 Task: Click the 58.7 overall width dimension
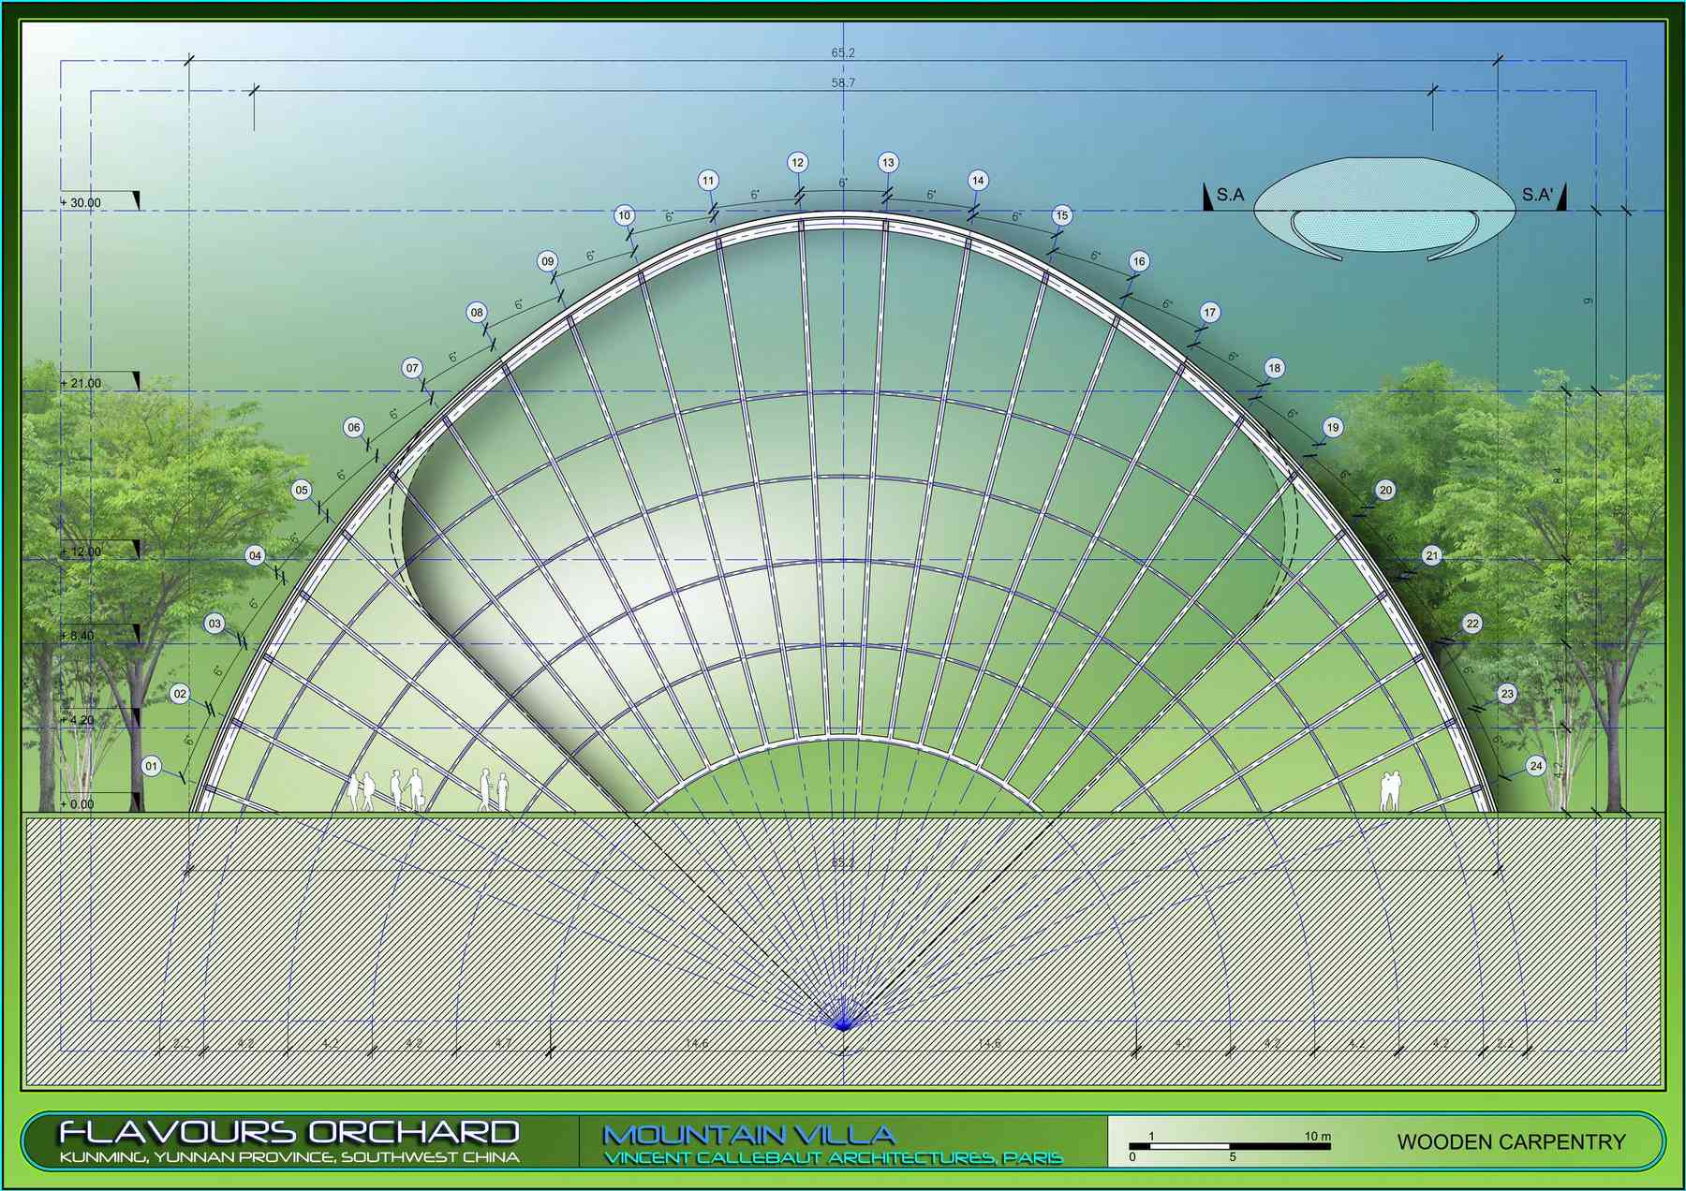pyautogui.click(x=843, y=82)
